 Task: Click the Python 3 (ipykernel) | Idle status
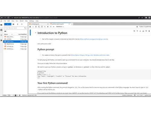(29, 95)
